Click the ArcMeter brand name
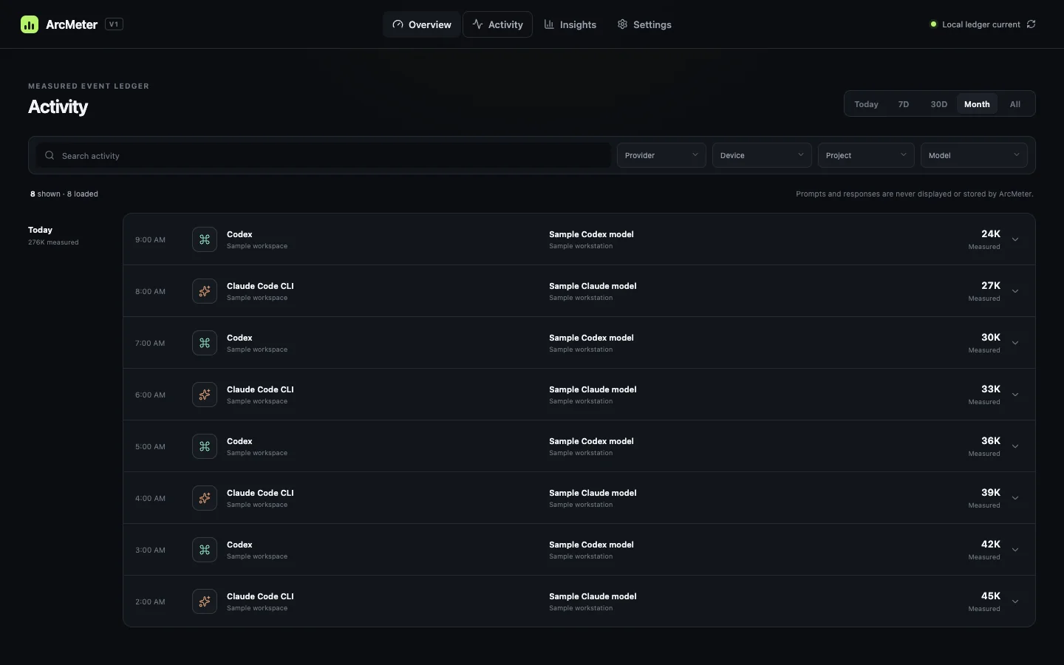This screenshot has width=1064, height=665. pos(72,24)
